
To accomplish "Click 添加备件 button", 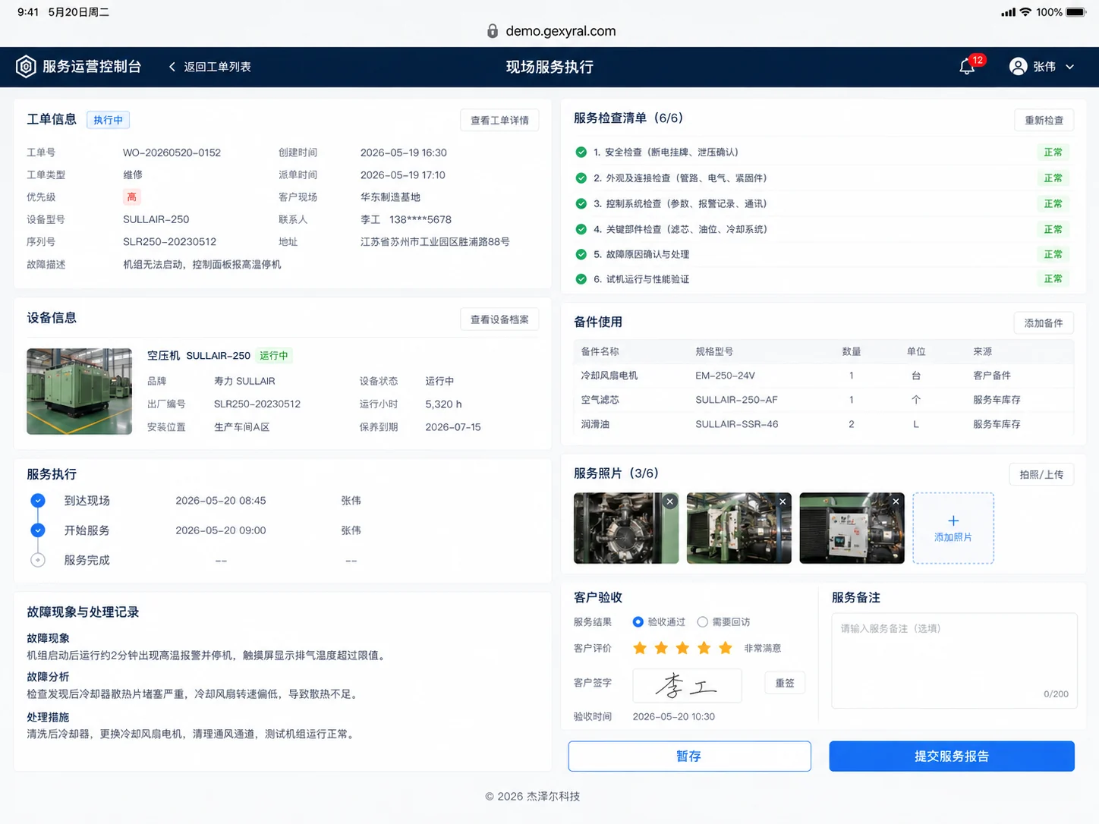I will click(1044, 323).
